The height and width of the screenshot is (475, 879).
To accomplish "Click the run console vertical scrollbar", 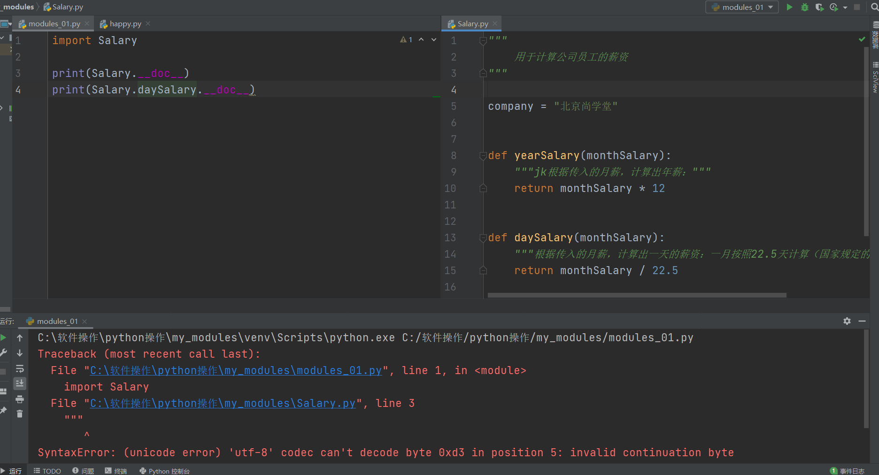I will coord(866,379).
